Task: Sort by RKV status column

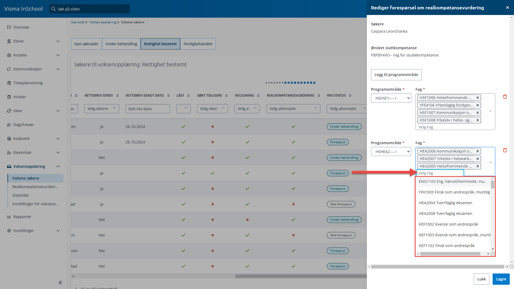Action: click(x=350, y=96)
